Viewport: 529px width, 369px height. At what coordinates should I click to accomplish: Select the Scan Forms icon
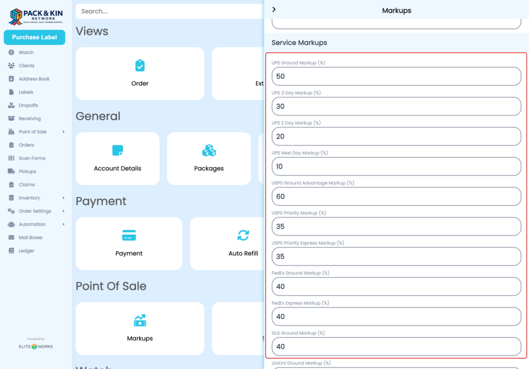coord(11,158)
